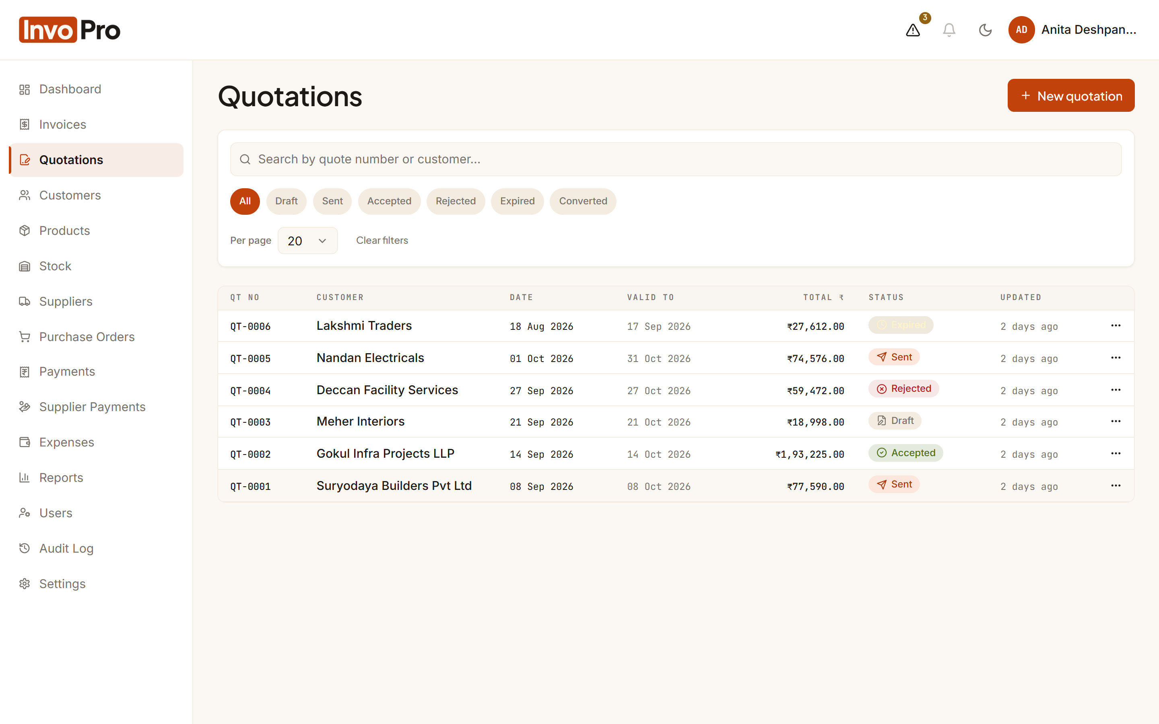This screenshot has height=724, width=1159.
Task: Expand the Per page 20 dropdown
Action: click(x=307, y=241)
